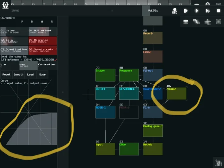224x168 pixels.
Task: Select the Echo2 module
Action: [153, 56]
